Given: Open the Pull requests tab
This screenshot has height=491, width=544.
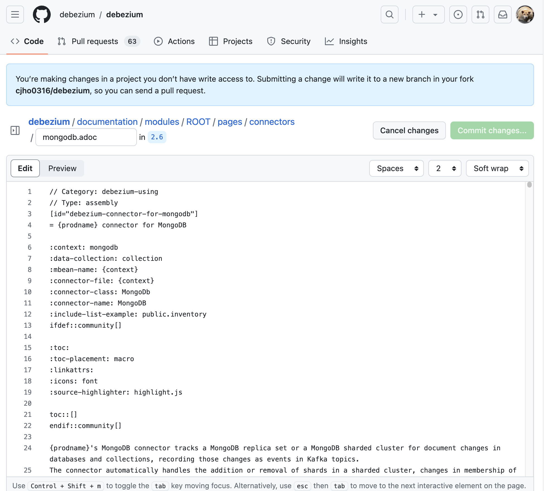Looking at the screenshot, I should point(95,41).
